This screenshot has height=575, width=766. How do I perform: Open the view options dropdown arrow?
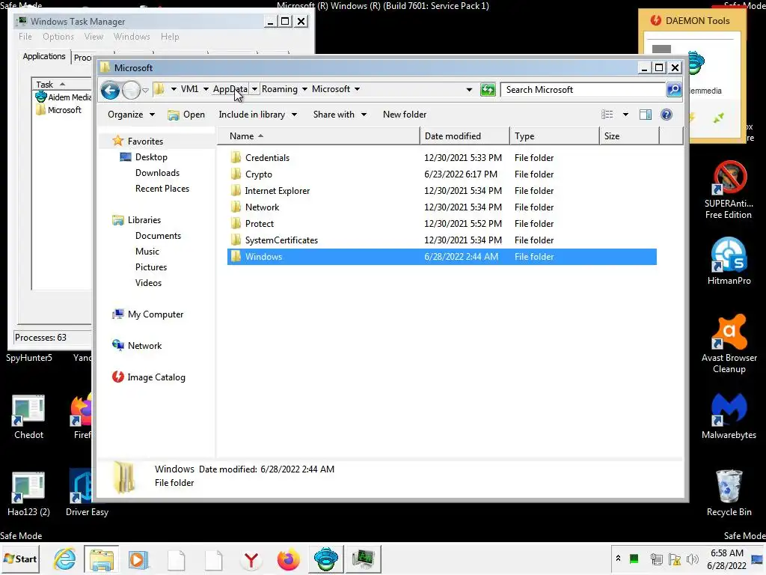point(625,115)
